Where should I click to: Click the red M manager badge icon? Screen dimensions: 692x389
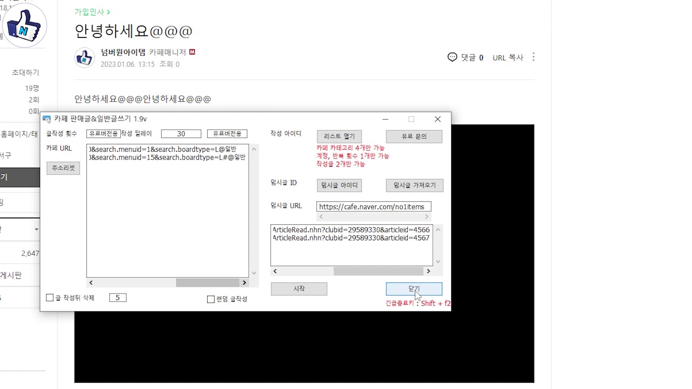point(192,52)
